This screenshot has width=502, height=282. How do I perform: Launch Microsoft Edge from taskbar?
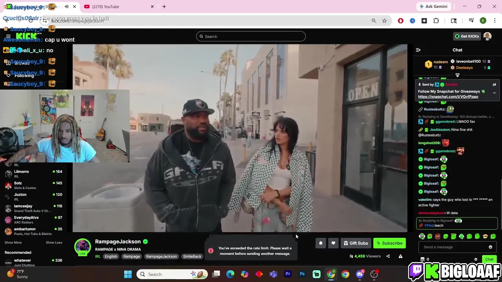click(x=230, y=274)
